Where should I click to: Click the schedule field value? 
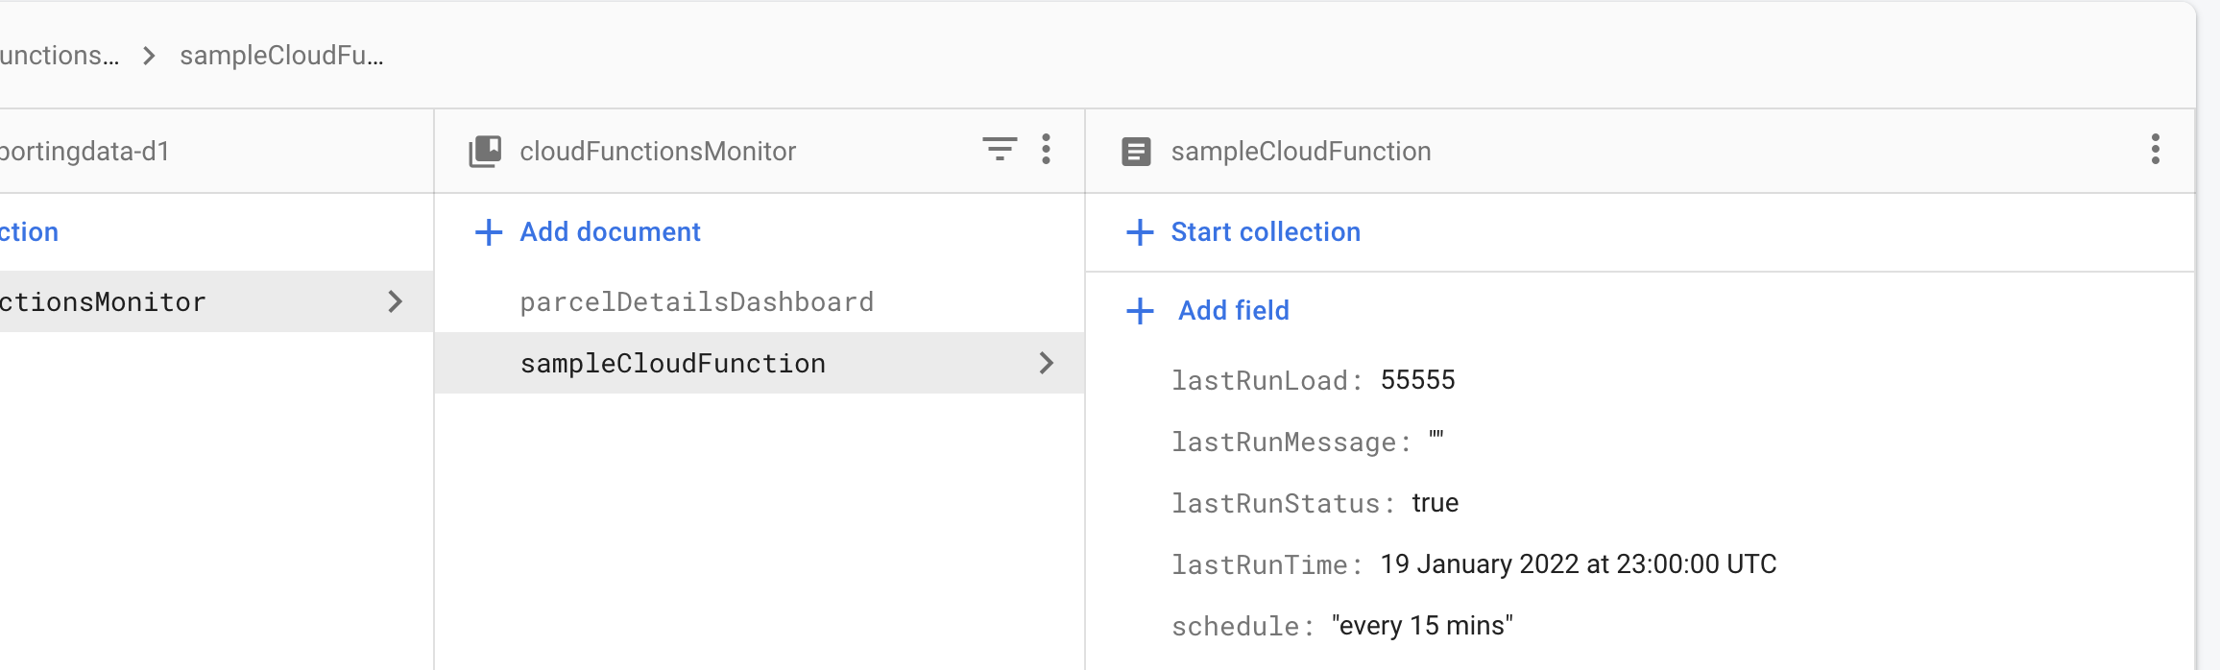(x=1422, y=626)
